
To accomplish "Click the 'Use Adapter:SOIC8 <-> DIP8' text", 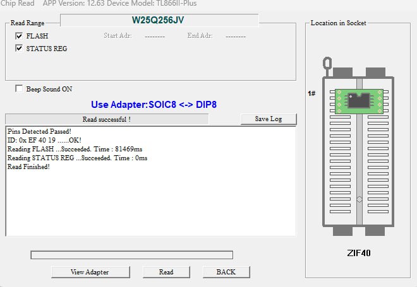I will point(154,105).
